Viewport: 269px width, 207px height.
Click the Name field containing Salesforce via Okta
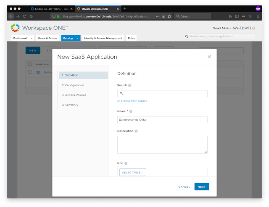(x=162, y=119)
